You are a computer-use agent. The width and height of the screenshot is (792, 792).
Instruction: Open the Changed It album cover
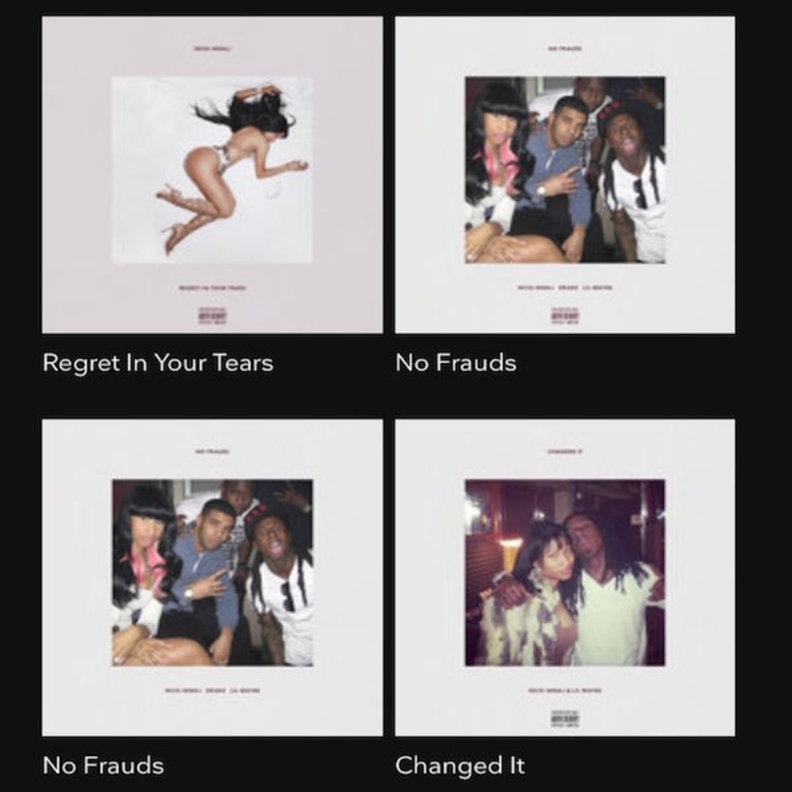(565, 577)
